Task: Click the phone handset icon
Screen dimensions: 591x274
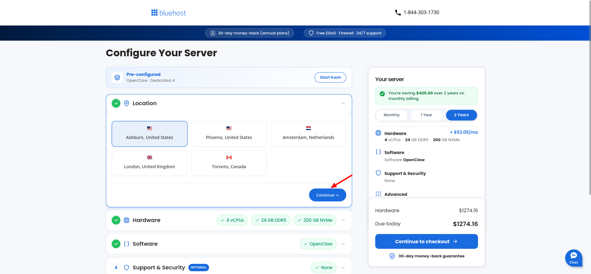Action: click(398, 13)
